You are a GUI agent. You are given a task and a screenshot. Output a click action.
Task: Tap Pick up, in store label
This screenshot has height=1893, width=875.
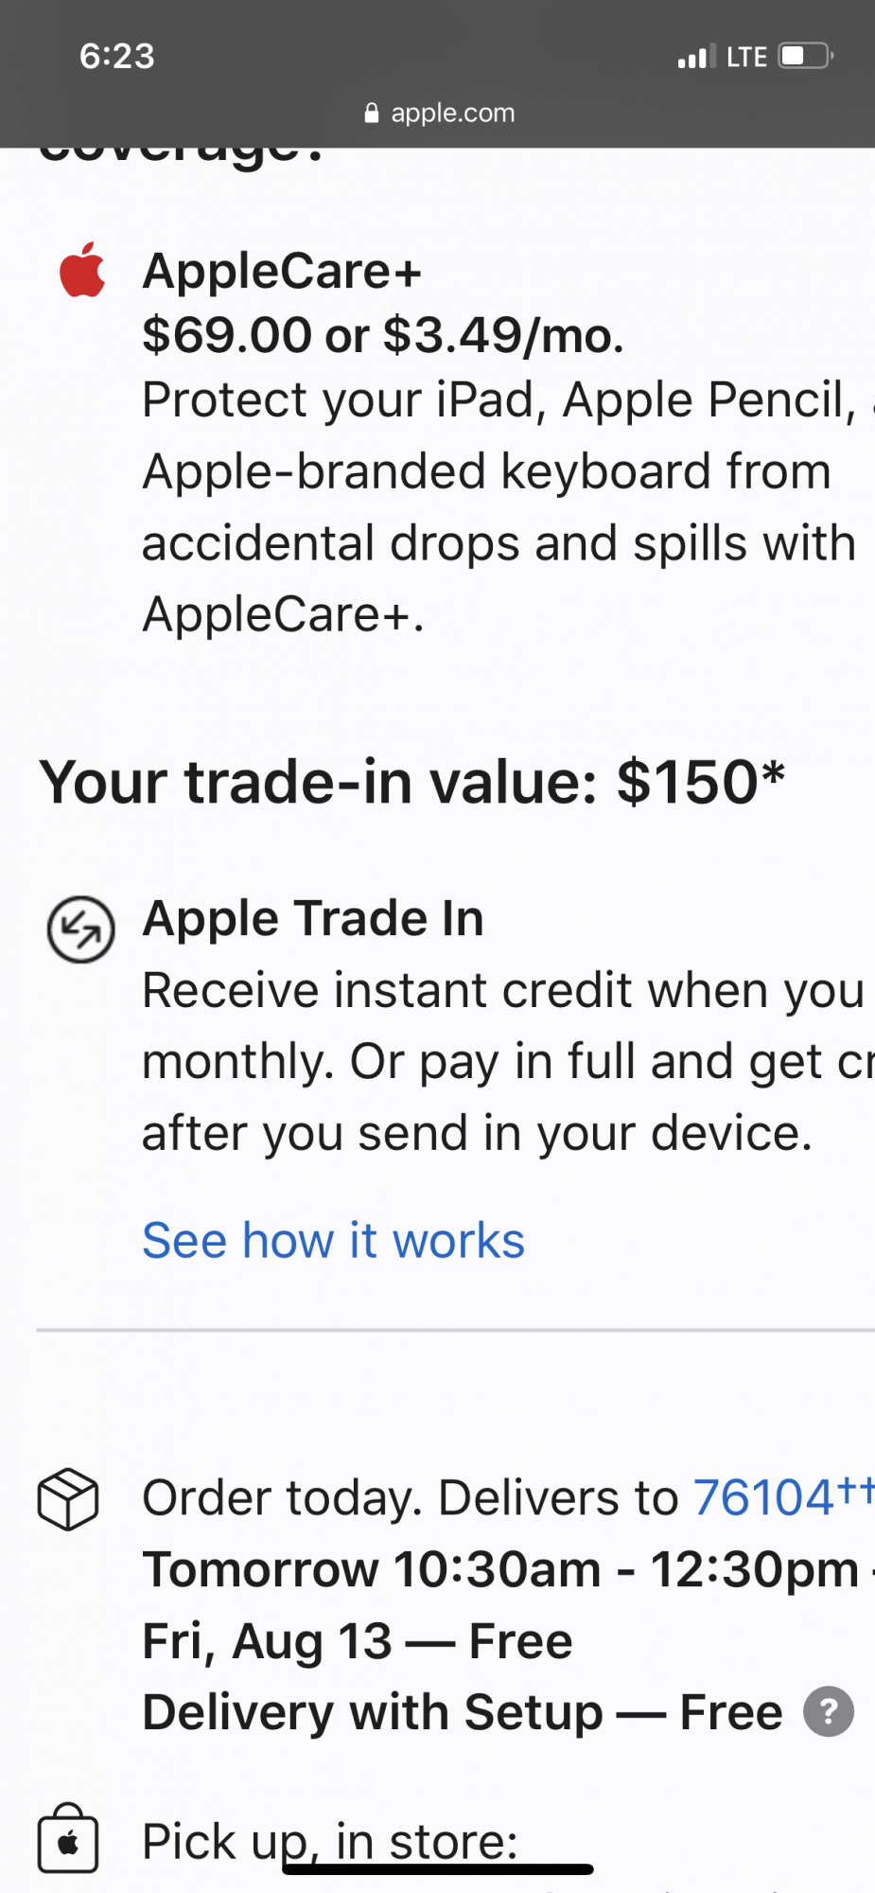(330, 1841)
